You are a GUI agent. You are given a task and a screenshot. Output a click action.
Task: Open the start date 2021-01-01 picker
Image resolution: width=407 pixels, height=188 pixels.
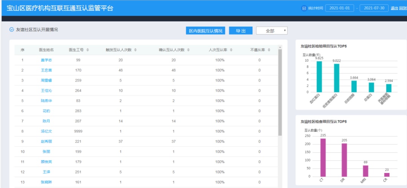(x=340, y=8)
